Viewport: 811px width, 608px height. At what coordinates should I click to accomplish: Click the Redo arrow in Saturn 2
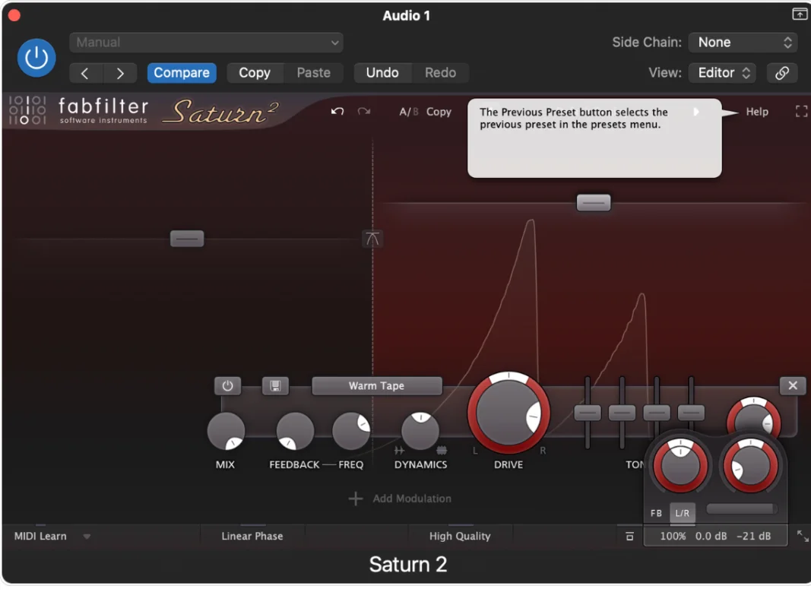tap(363, 111)
